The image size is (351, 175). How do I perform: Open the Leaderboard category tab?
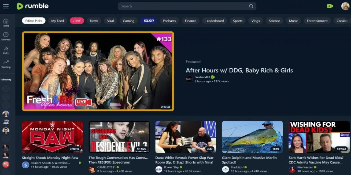tap(214, 21)
